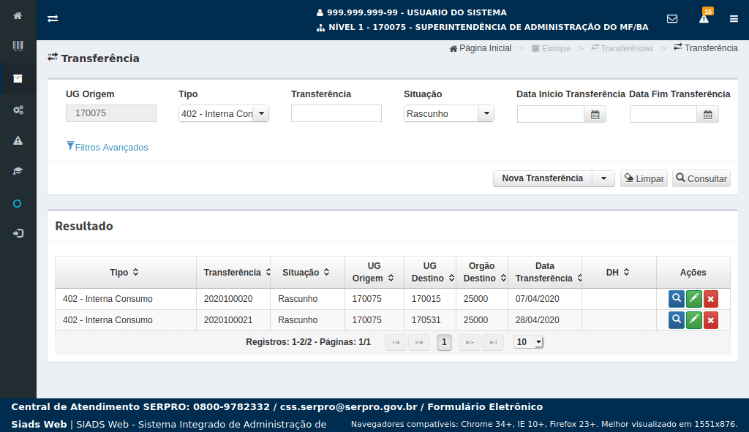Image resolution: width=749 pixels, height=432 pixels.
Task: Focus the Data Início Transferência input
Action: (551, 115)
